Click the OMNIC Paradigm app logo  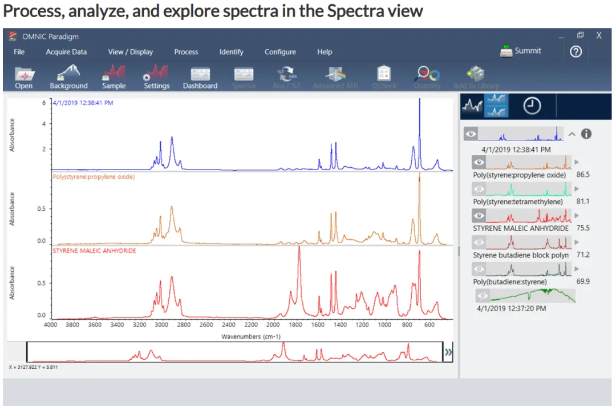point(13,36)
